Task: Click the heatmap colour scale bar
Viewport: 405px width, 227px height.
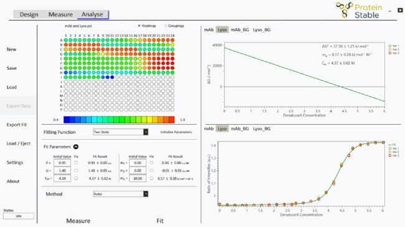Action: [119, 120]
